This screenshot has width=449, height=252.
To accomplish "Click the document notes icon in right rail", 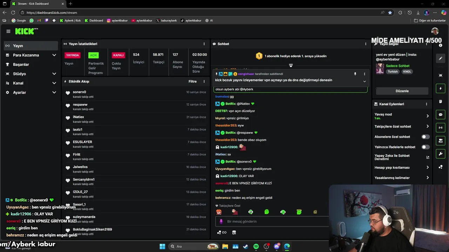I will [441, 101].
